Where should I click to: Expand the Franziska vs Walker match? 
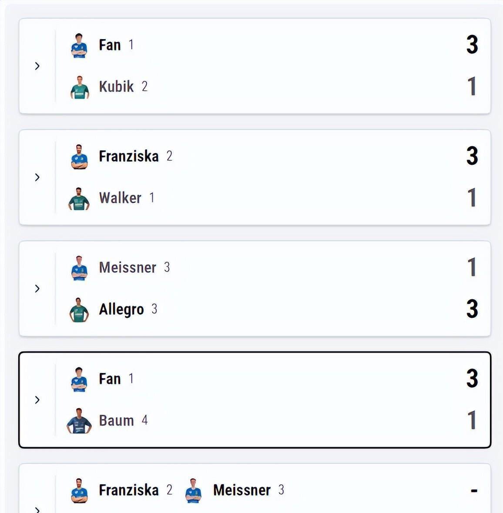[37, 177]
